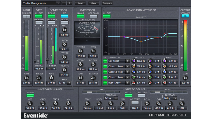Click the next preset plus button
The height and width of the screenshot is (119, 212).
[70, 3]
